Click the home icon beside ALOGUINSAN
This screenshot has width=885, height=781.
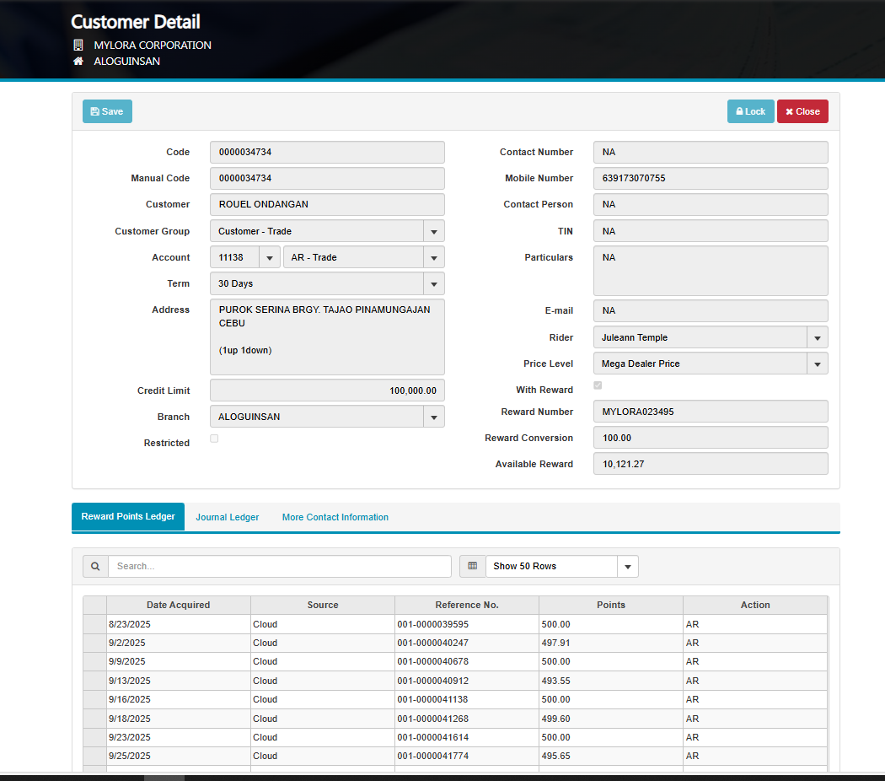click(78, 62)
